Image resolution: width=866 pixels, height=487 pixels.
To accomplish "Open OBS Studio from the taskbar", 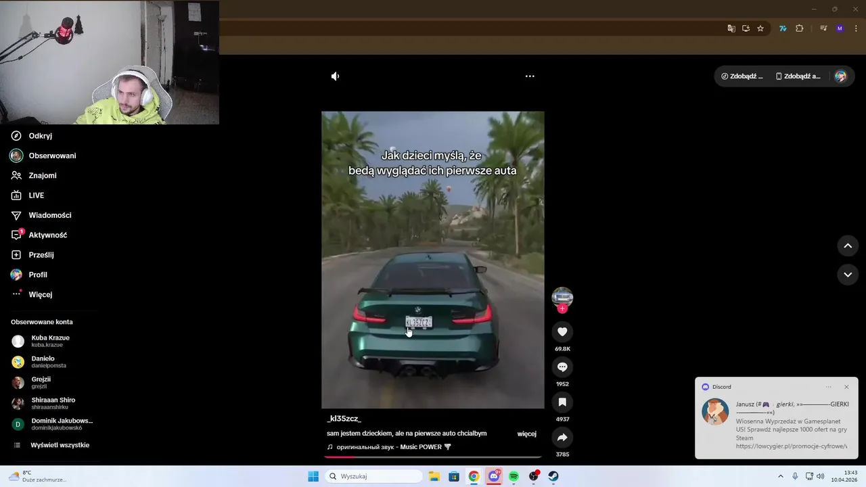I will (x=534, y=476).
